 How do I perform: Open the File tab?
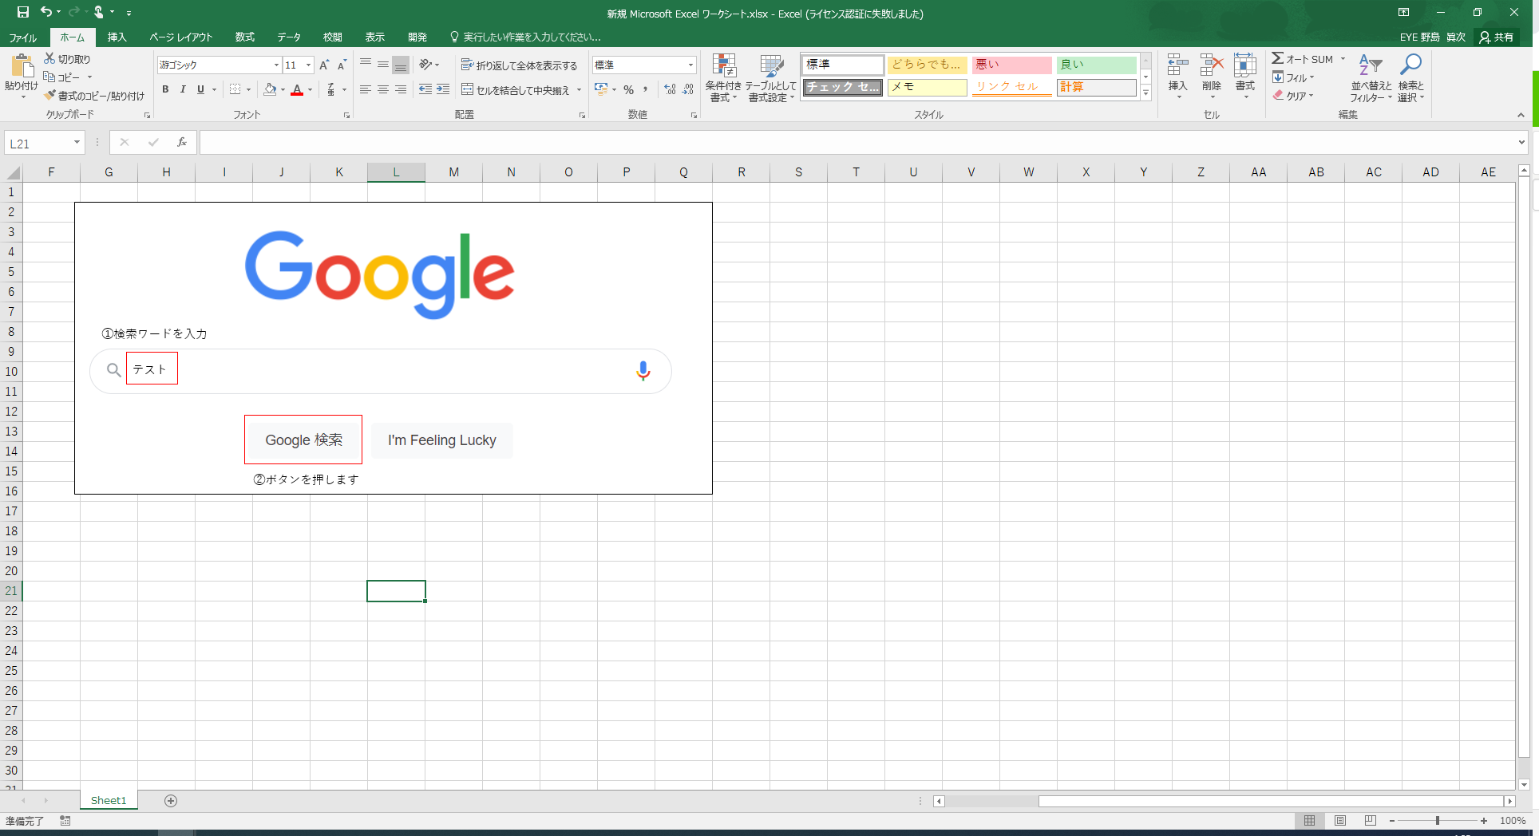click(23, 37)
